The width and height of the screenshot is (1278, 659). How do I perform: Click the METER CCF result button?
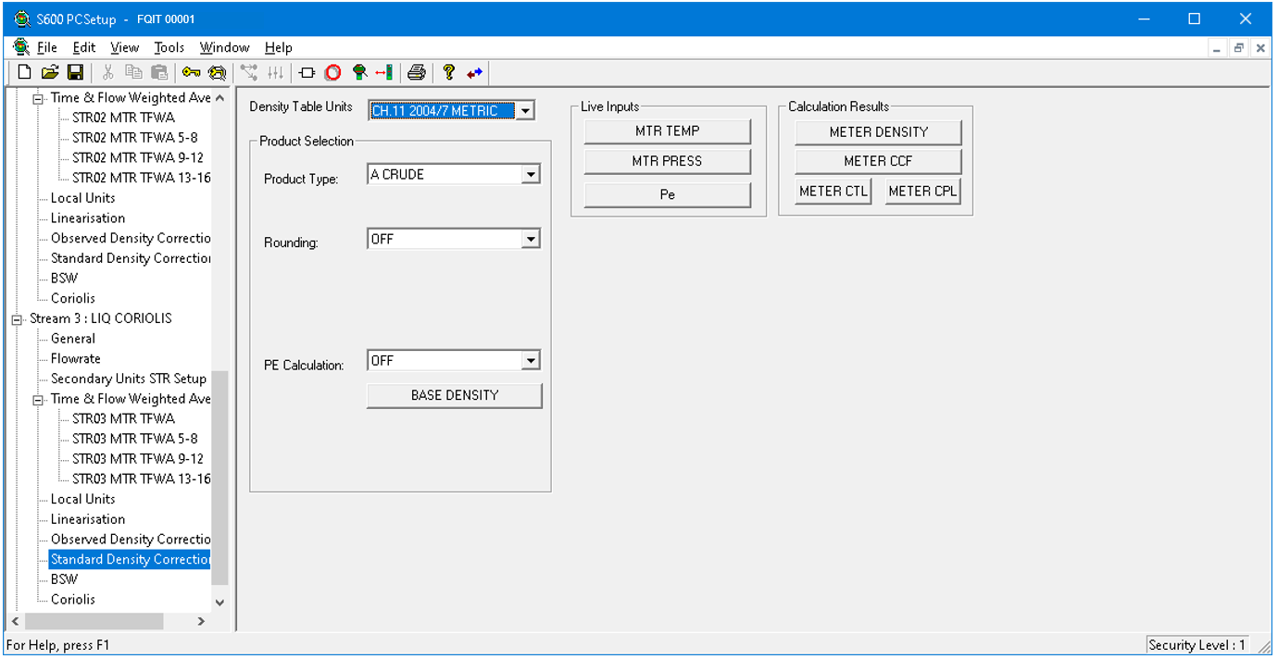pyautogui.click(x=879, y=162)
